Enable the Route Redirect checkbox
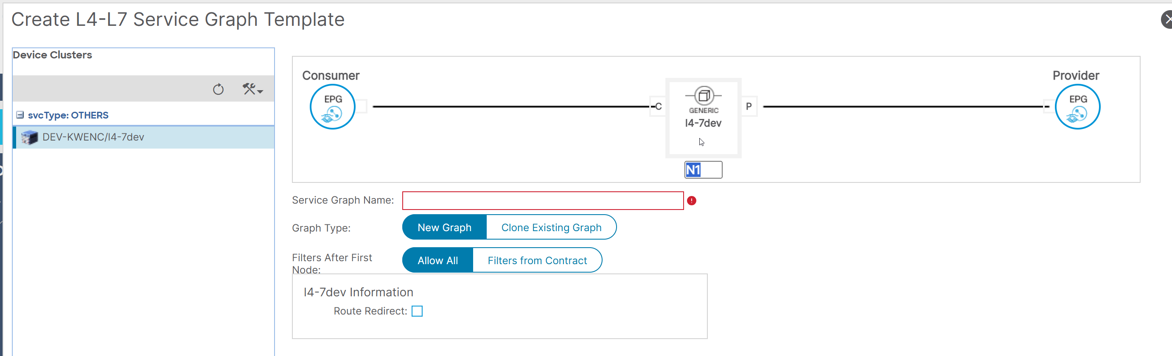This screenshot has width=1172, height=356. click(x=417, y=311)
